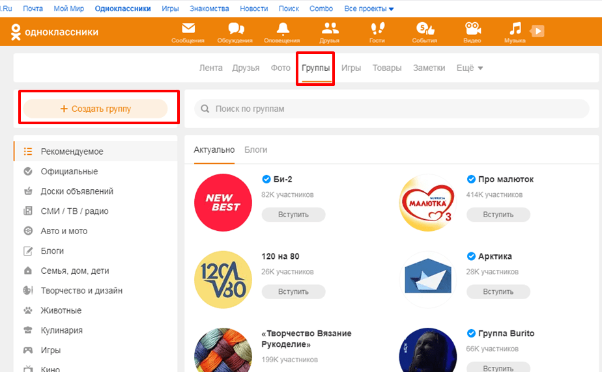Click the music play button icon
Viewport: 602px width, 372px height.
(537, 31)
